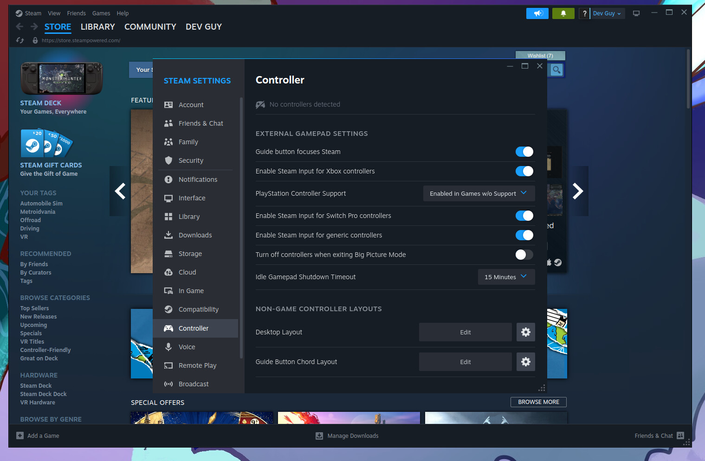Toggle Guide button focuses Steam
Image resolution: width=705 pixels, height=461 pixels.
(524, 152)
